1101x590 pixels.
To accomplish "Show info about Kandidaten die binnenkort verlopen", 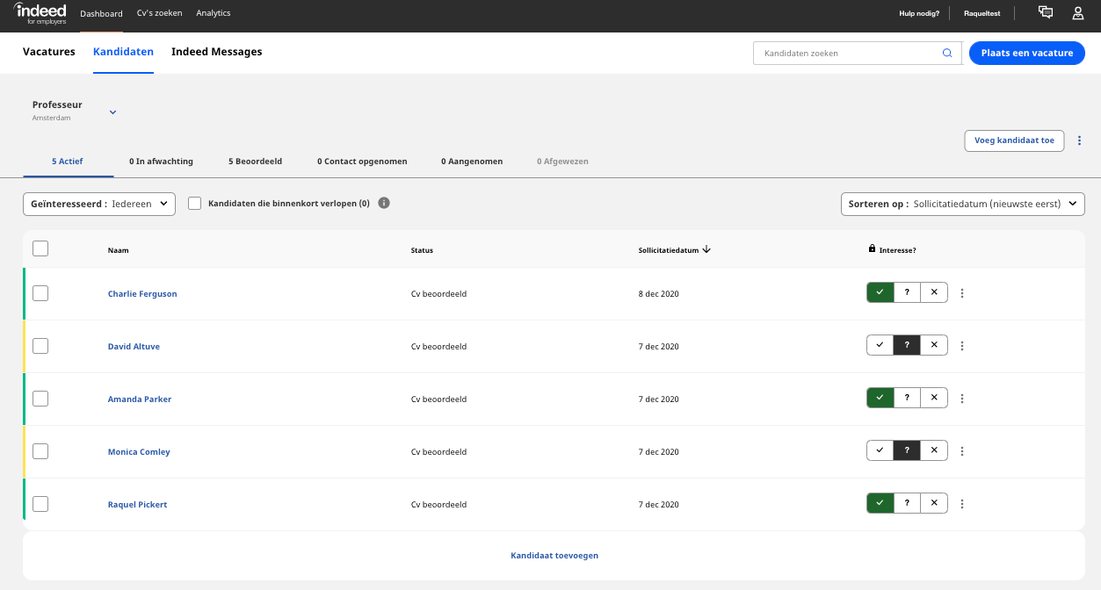I will tap(384, 203).
